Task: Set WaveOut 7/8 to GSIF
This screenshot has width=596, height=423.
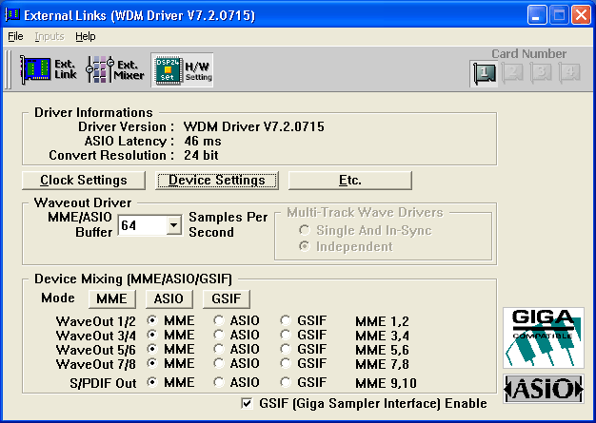Action: click(286, 363)
